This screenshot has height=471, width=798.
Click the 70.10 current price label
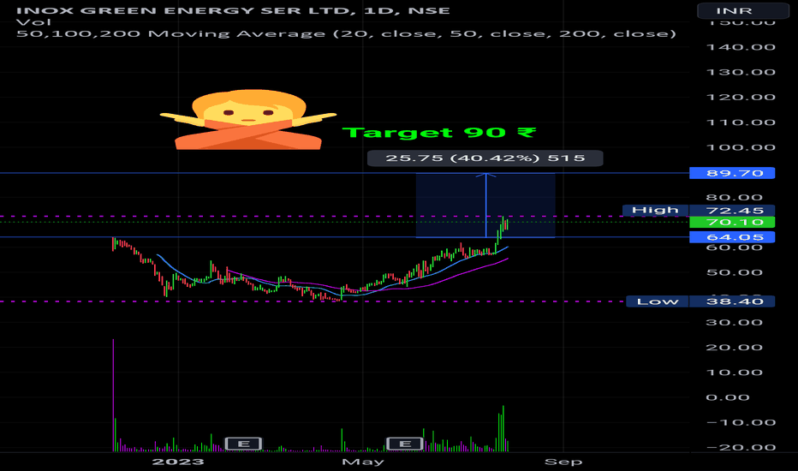tap(732, 222)
